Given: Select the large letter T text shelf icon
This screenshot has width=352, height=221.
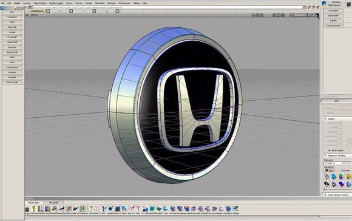Looking at the screenshot, I should pos(138,209).
